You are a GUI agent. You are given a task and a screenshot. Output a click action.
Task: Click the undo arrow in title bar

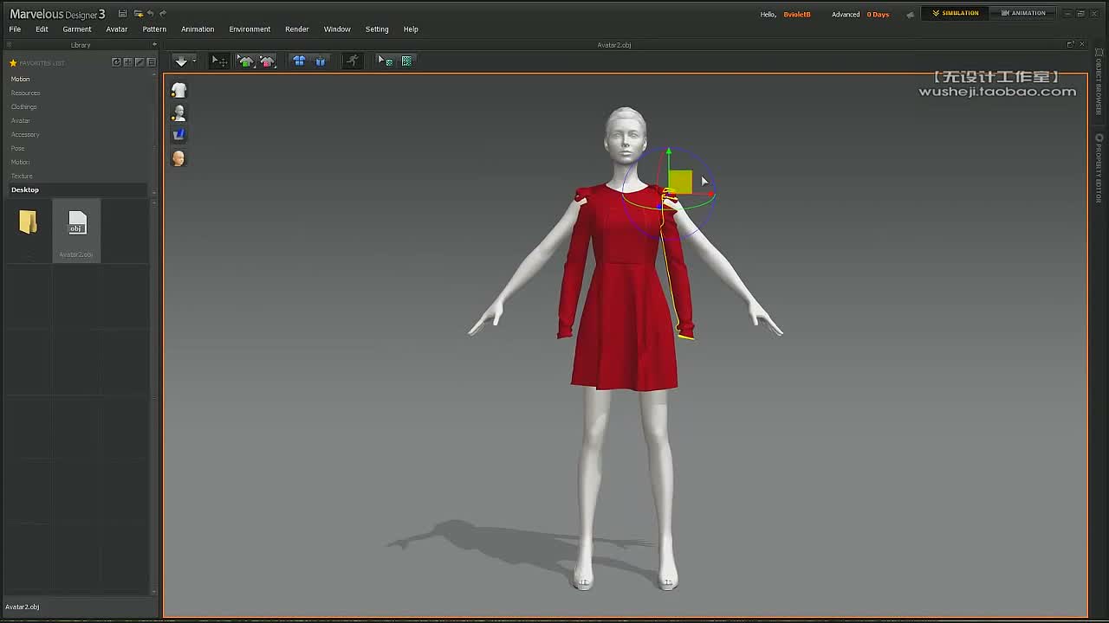[x=151, y=13]
